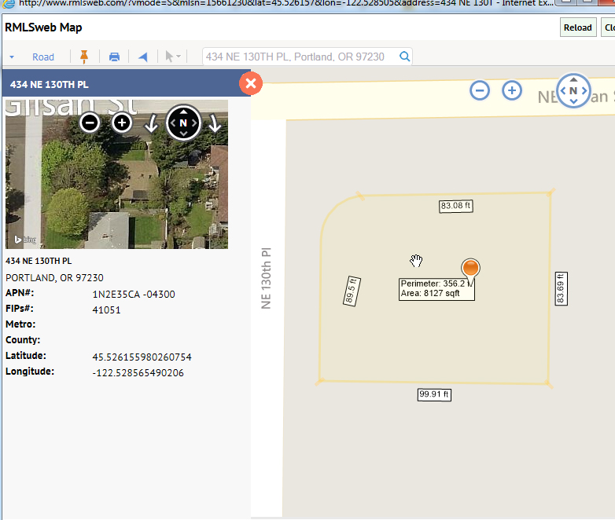The height and width of the screenshot is (520, 615).
Task: Close the 434 NE 130TH PL info panel
Action: [x=251, y=83]
